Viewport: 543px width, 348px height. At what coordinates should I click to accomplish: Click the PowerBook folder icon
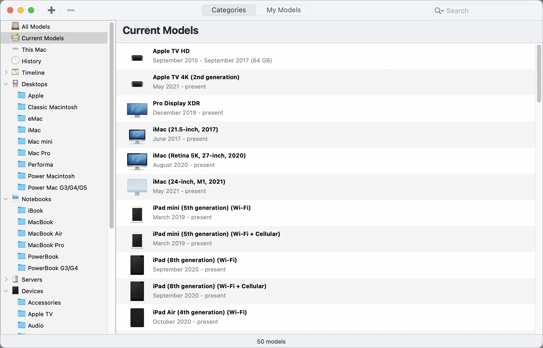click(x=22, y=256)
